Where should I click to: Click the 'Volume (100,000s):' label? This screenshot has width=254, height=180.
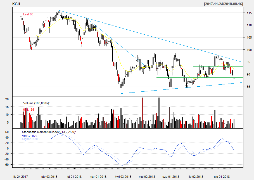[36, 103]
